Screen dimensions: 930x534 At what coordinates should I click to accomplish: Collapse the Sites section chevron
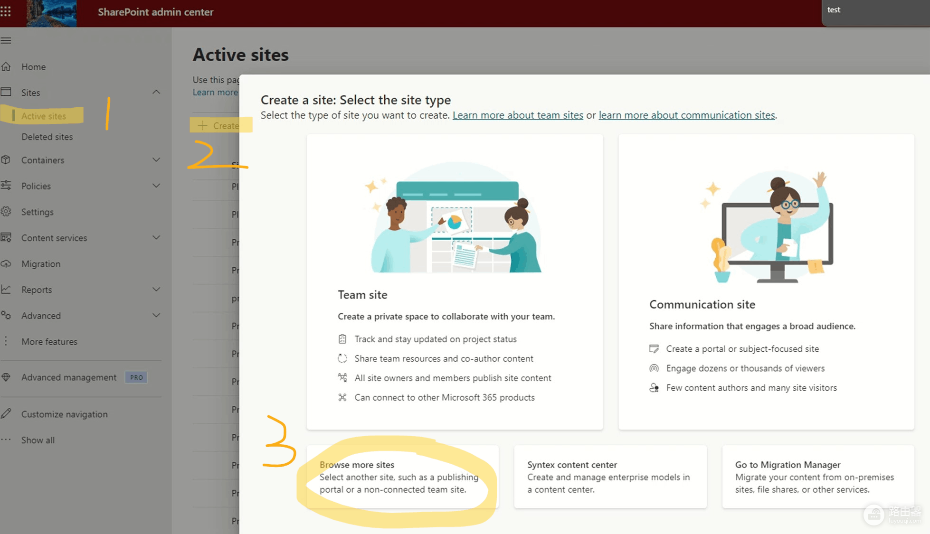156,92
